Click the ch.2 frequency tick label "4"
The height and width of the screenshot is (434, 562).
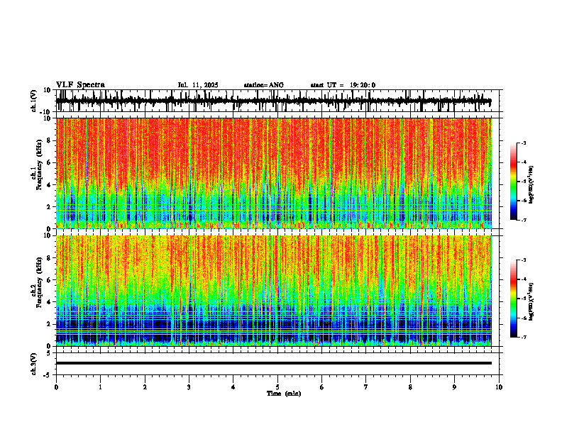pyautogui.click(x=50, y=302)
